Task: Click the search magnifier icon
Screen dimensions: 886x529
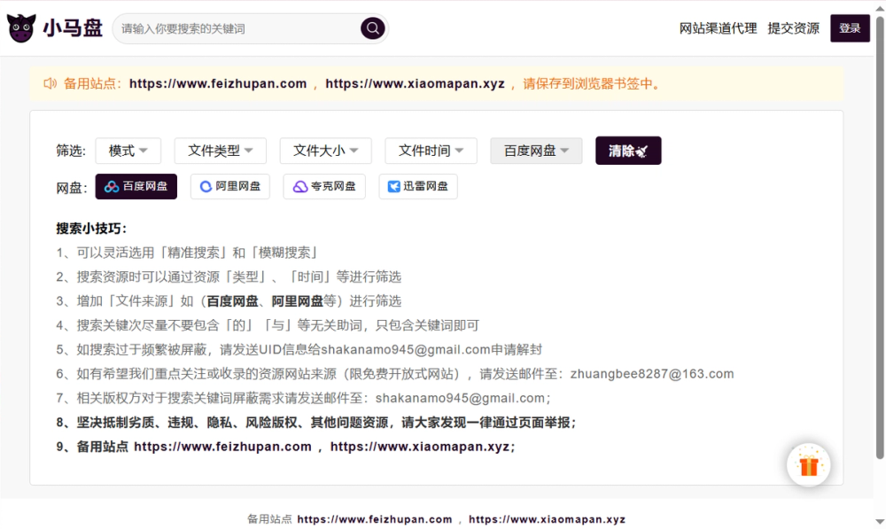Action: point(372,27)
